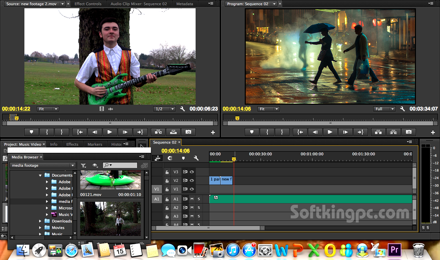This screenshot has width=440, height=260.
Task: Toggle V3 track output eye
Action: coord(192,171)
